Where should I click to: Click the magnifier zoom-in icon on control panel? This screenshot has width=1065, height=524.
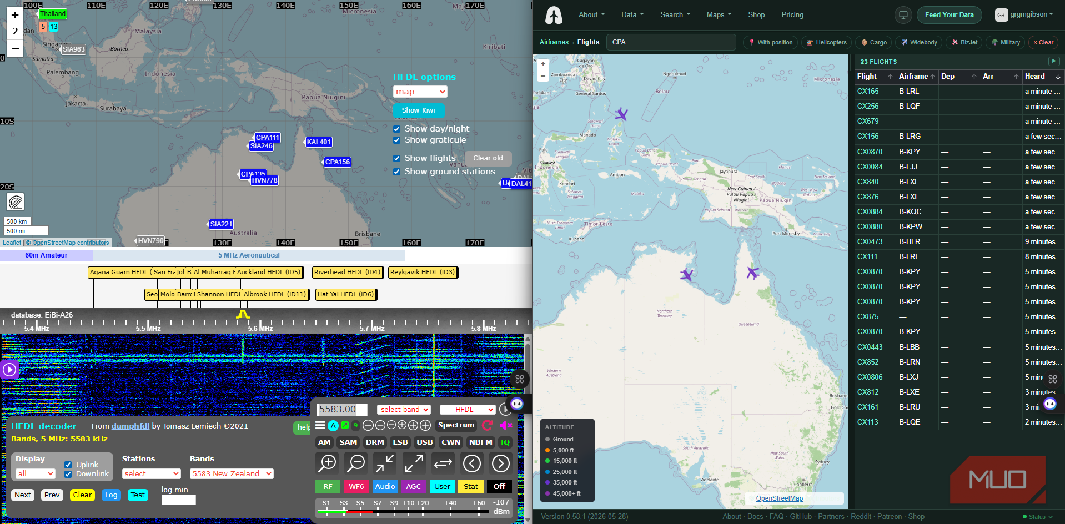click(x=328, y=463)
